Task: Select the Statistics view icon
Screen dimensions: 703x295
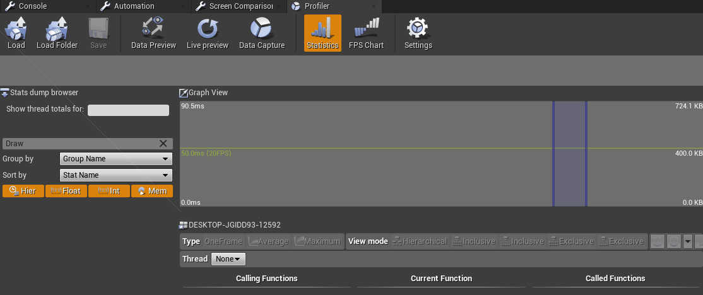Action: coord(322,33)
